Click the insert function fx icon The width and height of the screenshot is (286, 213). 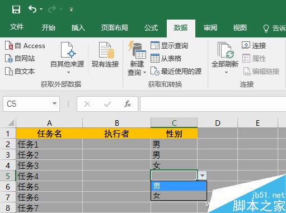[x=128, y=104]
